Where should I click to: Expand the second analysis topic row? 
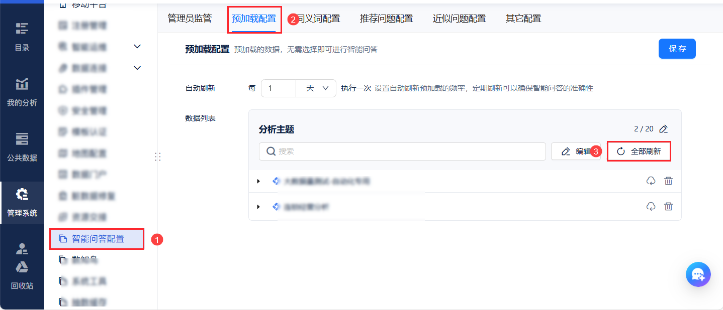click(258, 206)
